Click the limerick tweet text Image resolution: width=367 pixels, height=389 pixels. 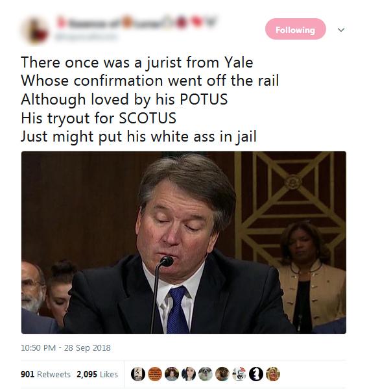(150, 99)
